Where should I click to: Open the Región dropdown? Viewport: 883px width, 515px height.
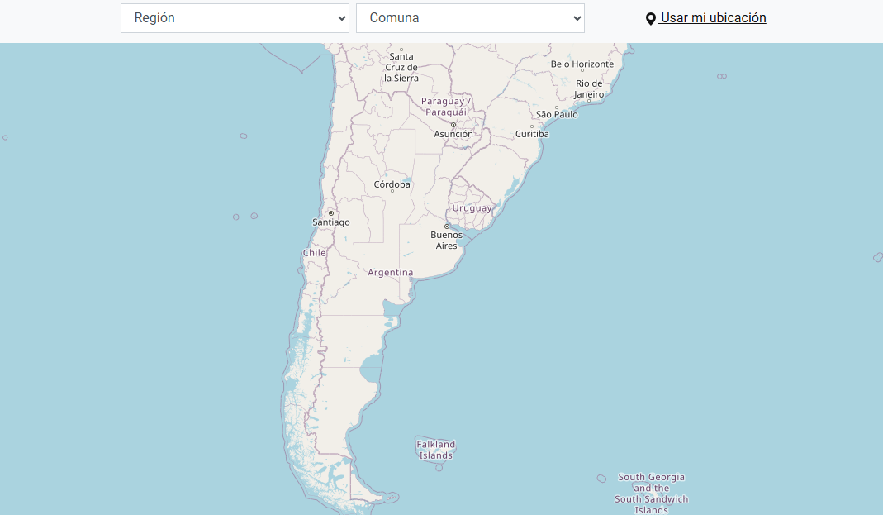235,18
